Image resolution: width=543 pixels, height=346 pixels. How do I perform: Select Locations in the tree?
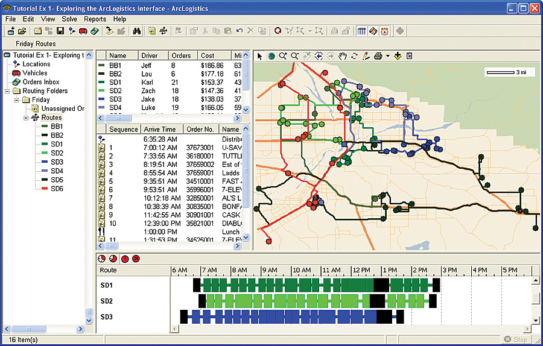click(36, 64)
